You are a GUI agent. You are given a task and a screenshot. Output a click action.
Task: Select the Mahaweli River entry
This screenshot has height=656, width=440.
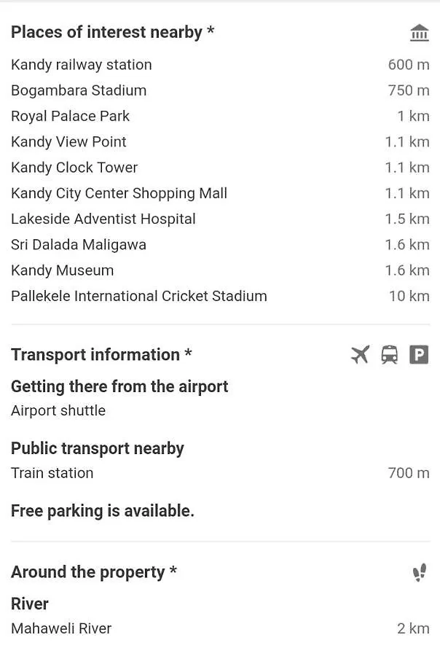click(220, 628)
